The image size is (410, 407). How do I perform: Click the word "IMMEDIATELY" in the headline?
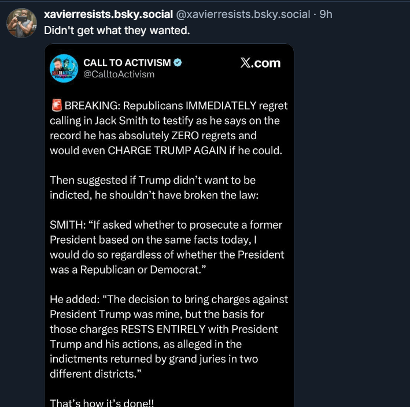[x=220, y=106]
